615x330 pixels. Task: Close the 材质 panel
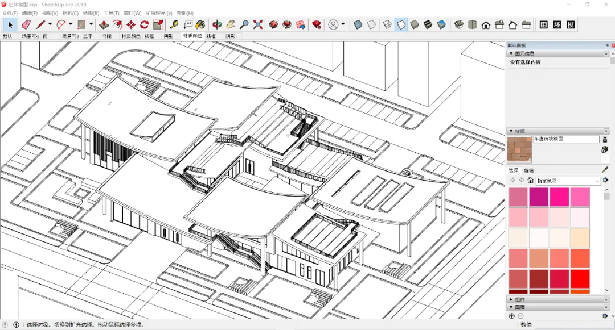(x=606, y=131)
